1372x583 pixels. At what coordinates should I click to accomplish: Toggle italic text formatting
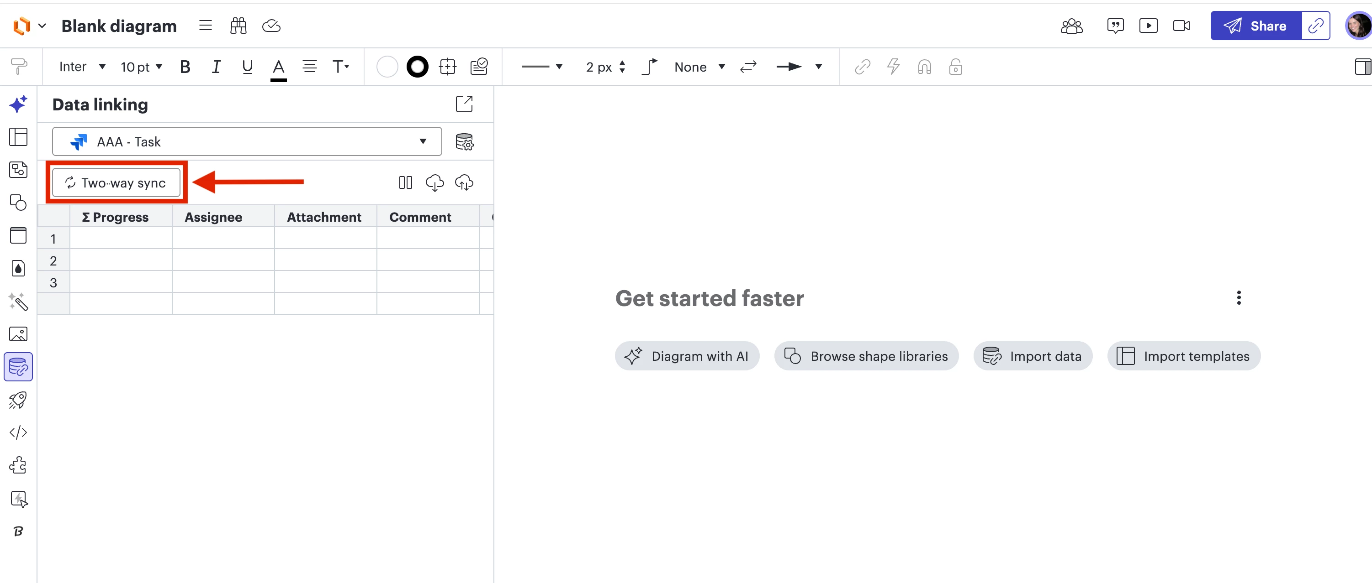(x=216, y=67)
